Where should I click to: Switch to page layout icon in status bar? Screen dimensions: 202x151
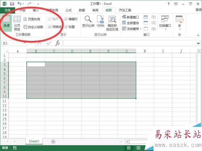(138, 148)
